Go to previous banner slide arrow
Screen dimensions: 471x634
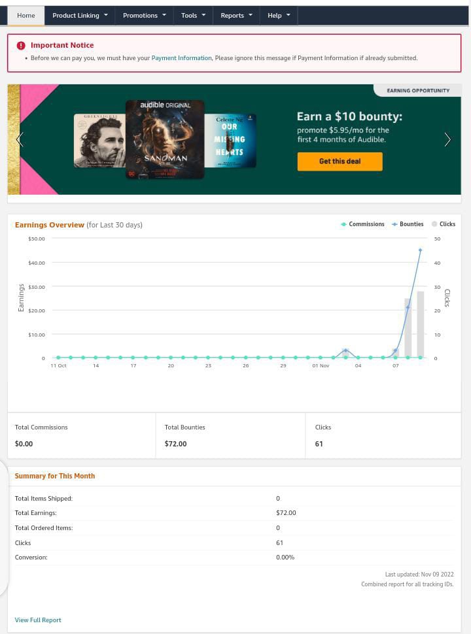[20, 139]
